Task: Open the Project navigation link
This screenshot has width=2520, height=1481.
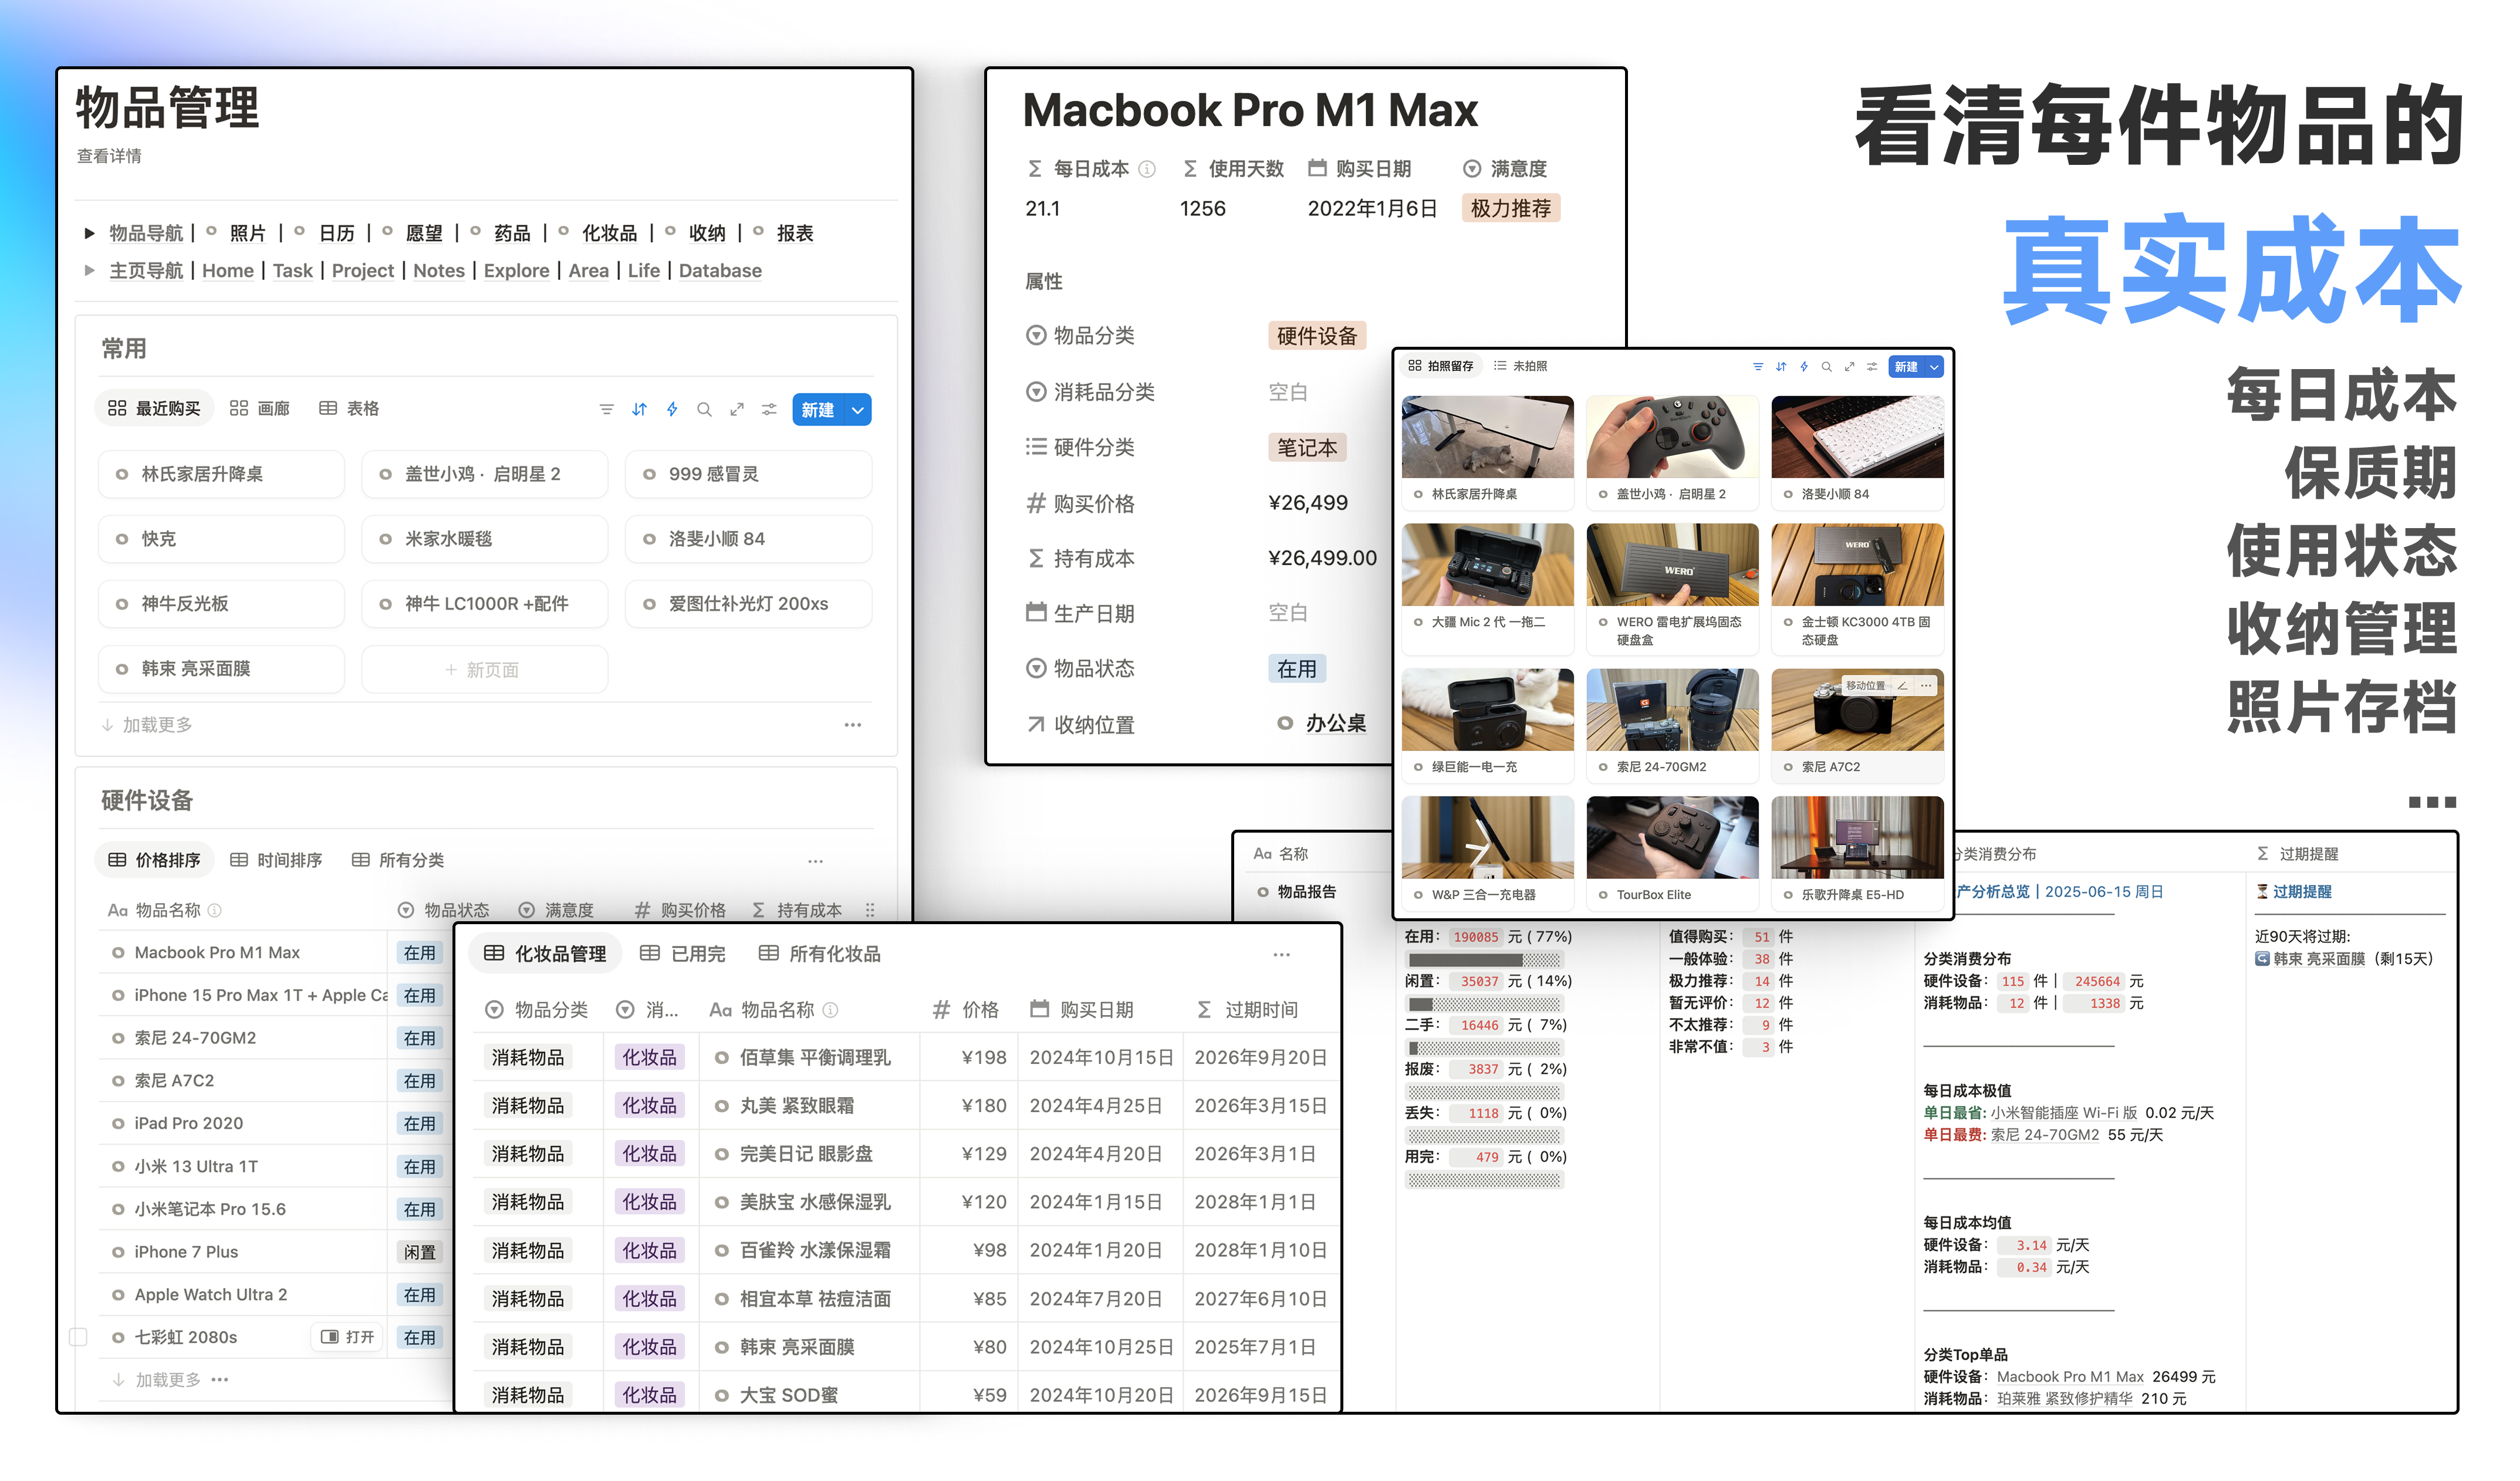Action: pos(363,271)
